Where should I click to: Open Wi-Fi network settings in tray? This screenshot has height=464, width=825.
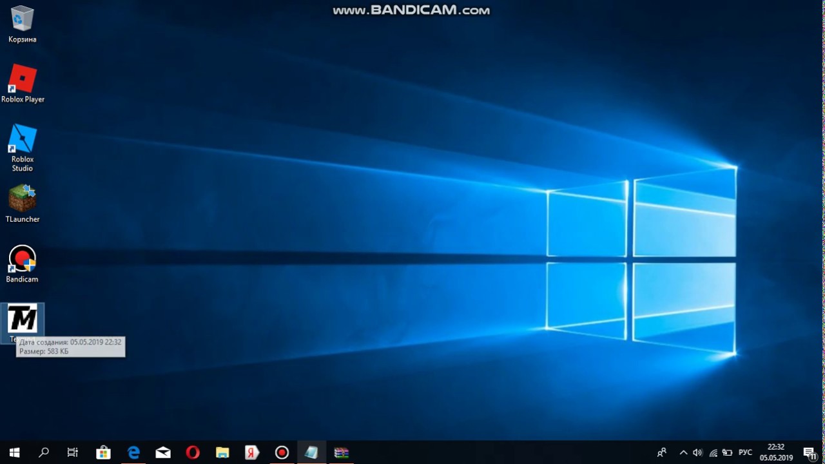(713, 452)
